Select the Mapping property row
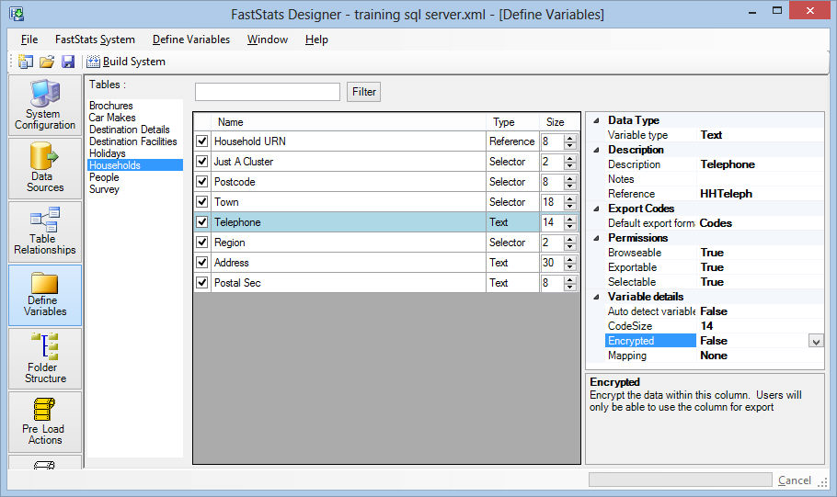The image size is (837, 497). pos(715,356)
